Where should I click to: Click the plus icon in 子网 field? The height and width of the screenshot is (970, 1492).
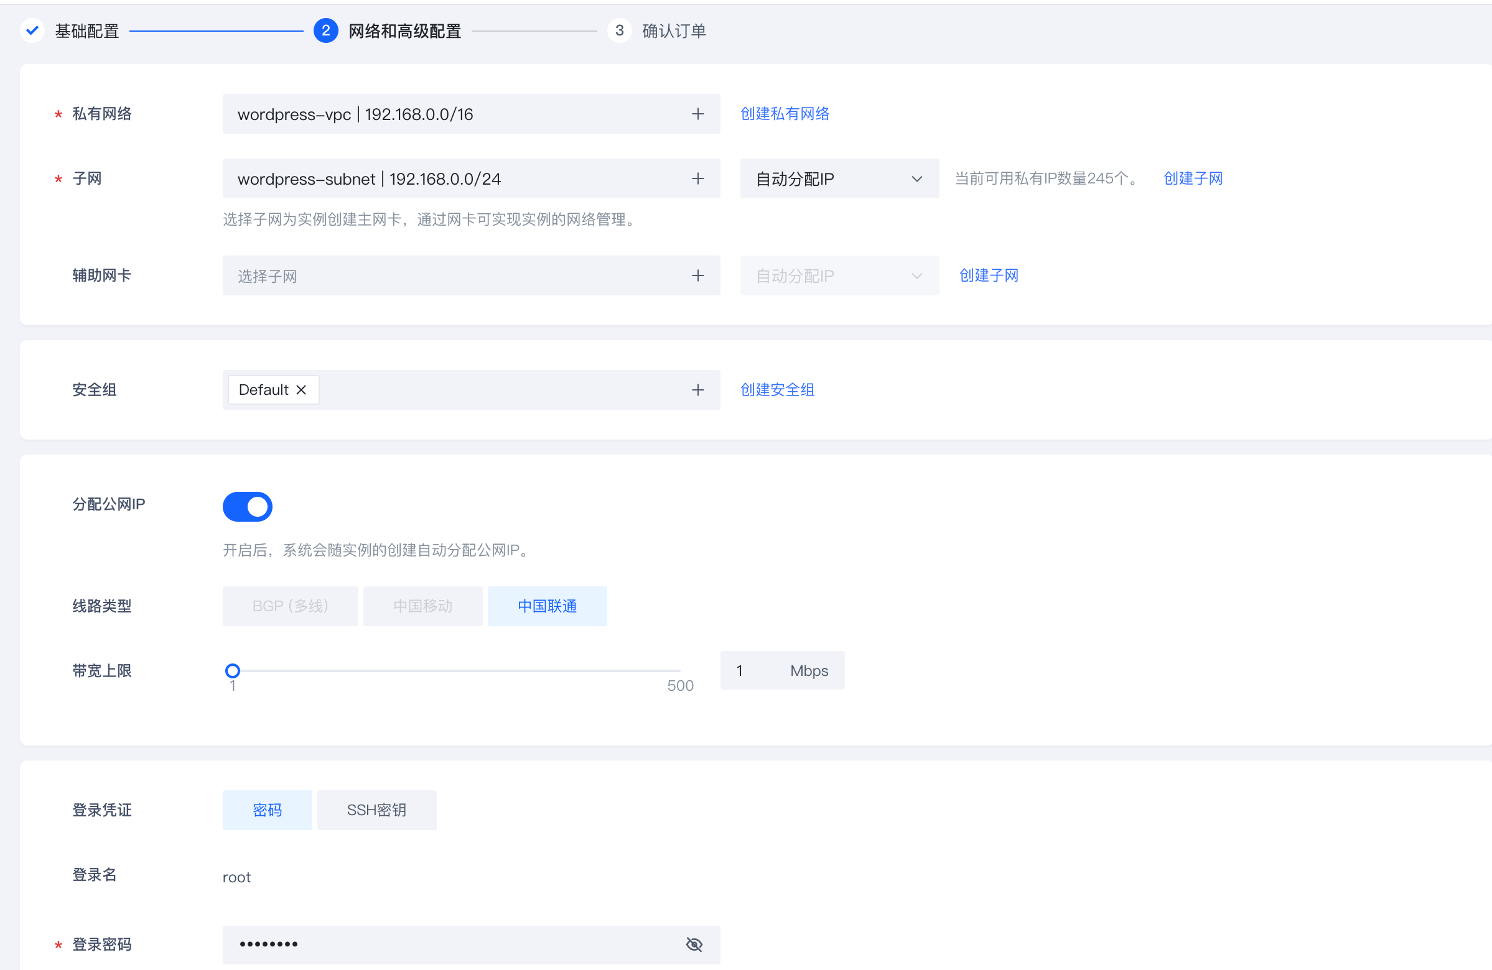(x=697, y=178)
